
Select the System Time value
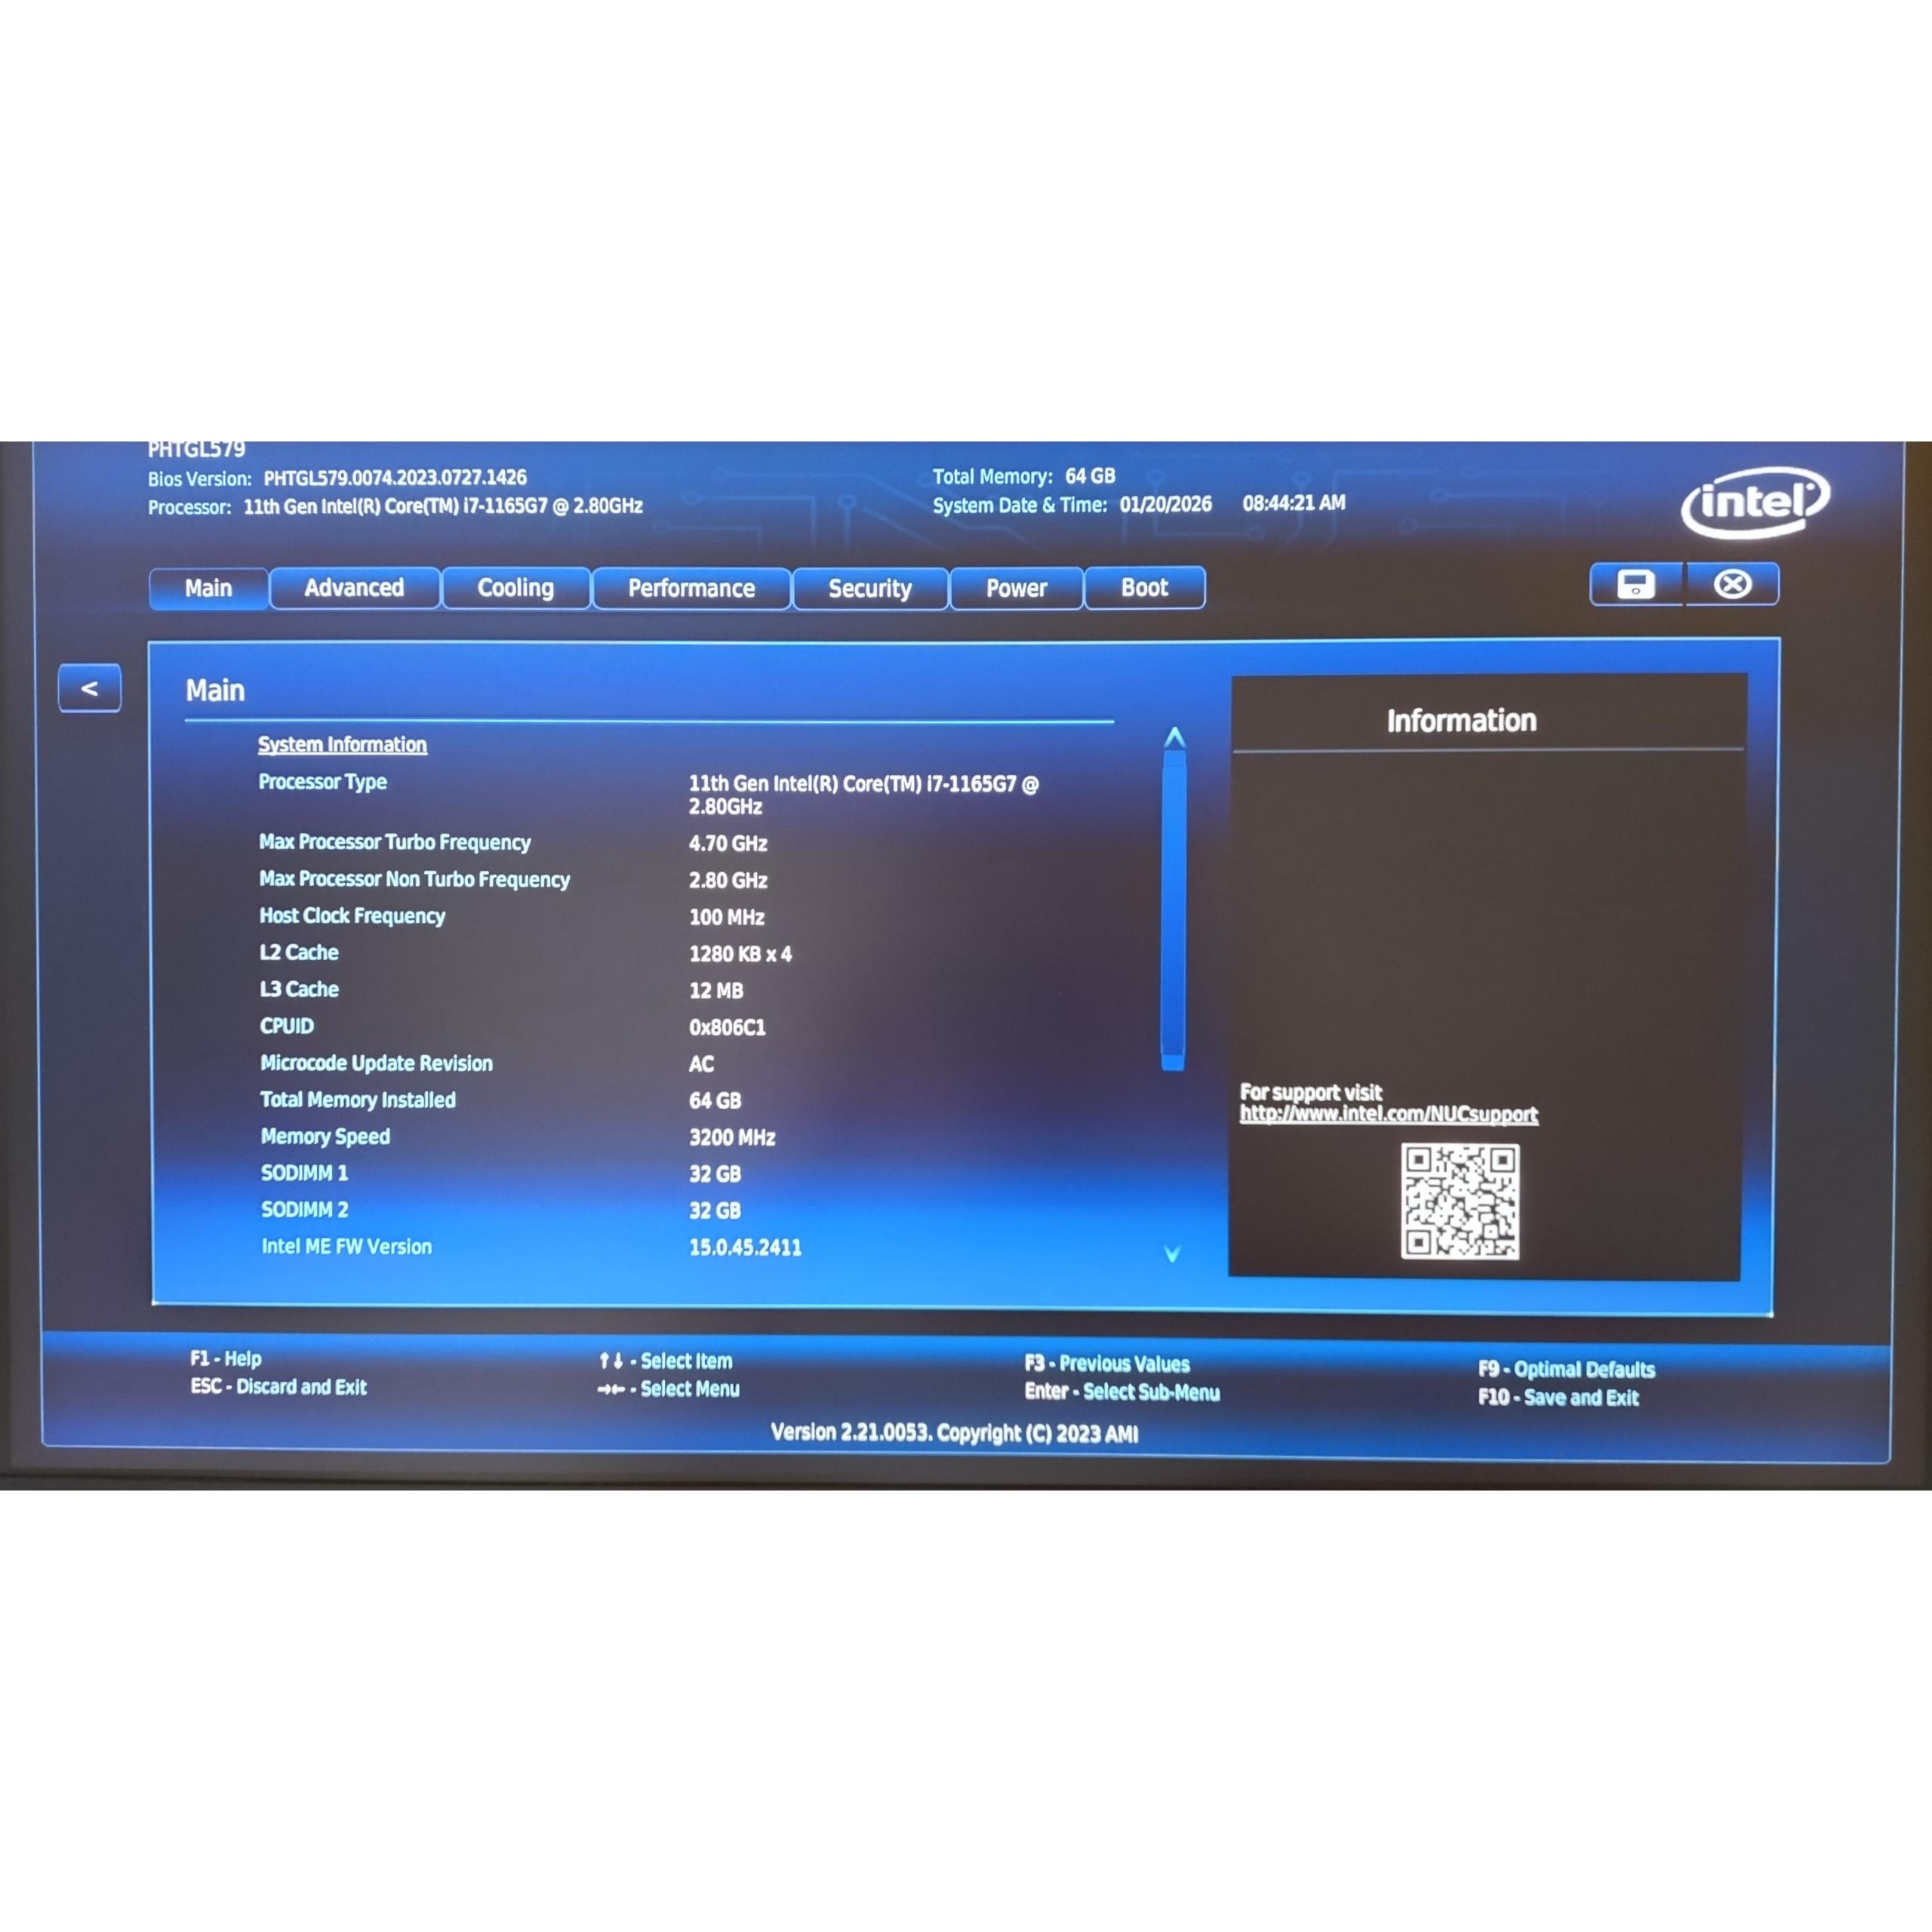[1293, 503]
